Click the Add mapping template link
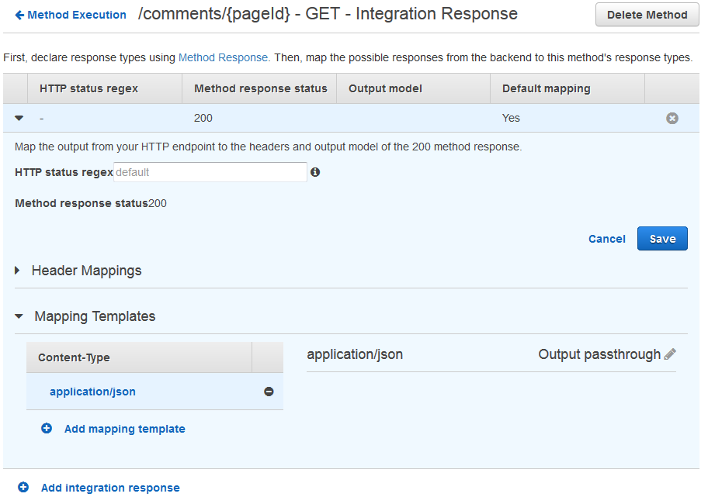 [x=124, y=429]
